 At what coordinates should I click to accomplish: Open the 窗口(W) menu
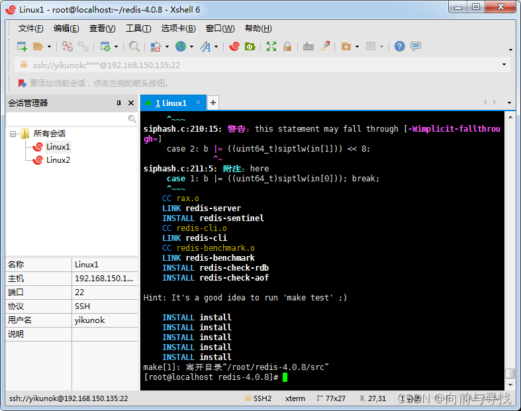[x=220, y=28]
